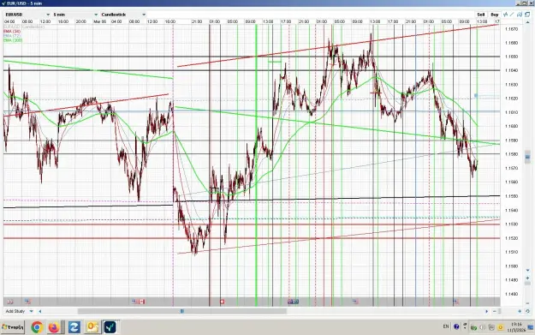Click the 1.1550 price label on axis
The height and width of the screenshot is (335, 535).
[x=511, y=196]
